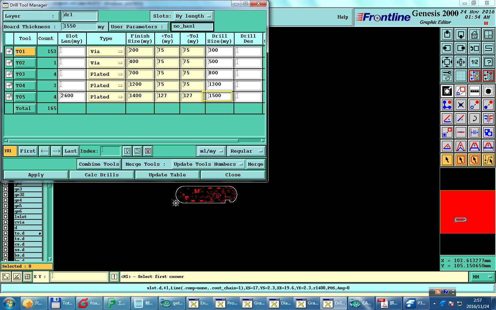Click the Close button in Drill Tool Manager
The image size is (496, 310).
pyautogui.click(x=233, y=175)
